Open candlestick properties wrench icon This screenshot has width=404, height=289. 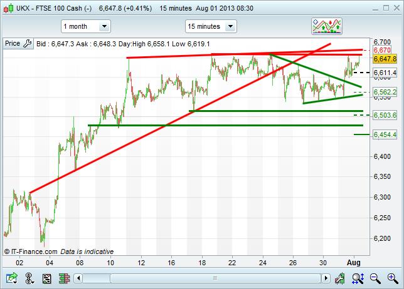340,278
